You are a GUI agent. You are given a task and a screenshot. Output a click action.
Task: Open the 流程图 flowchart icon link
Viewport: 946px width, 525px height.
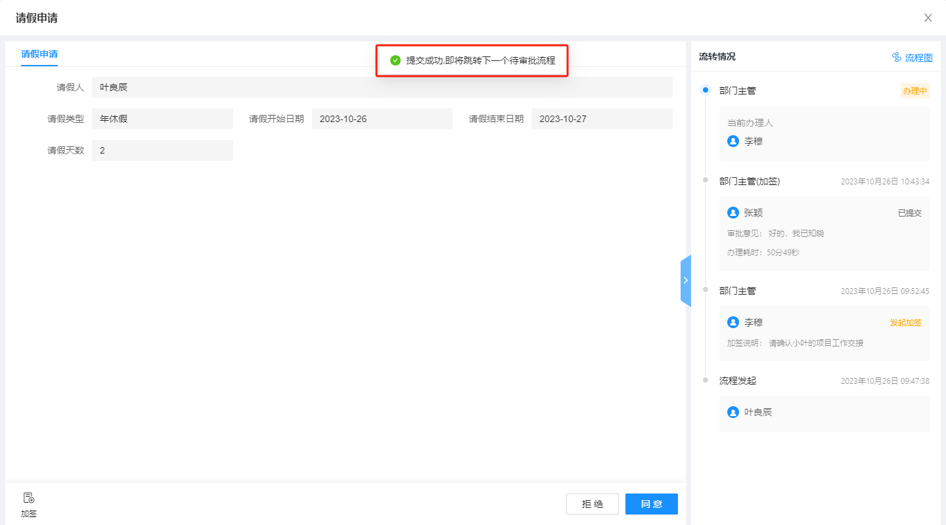897,58
